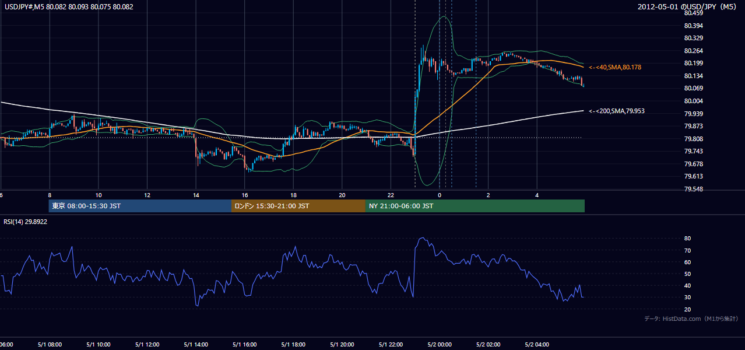This screenshot has width=745, height=350.
Task: Click price level 79.743 on the price axis
Action: tap(693, 151)
